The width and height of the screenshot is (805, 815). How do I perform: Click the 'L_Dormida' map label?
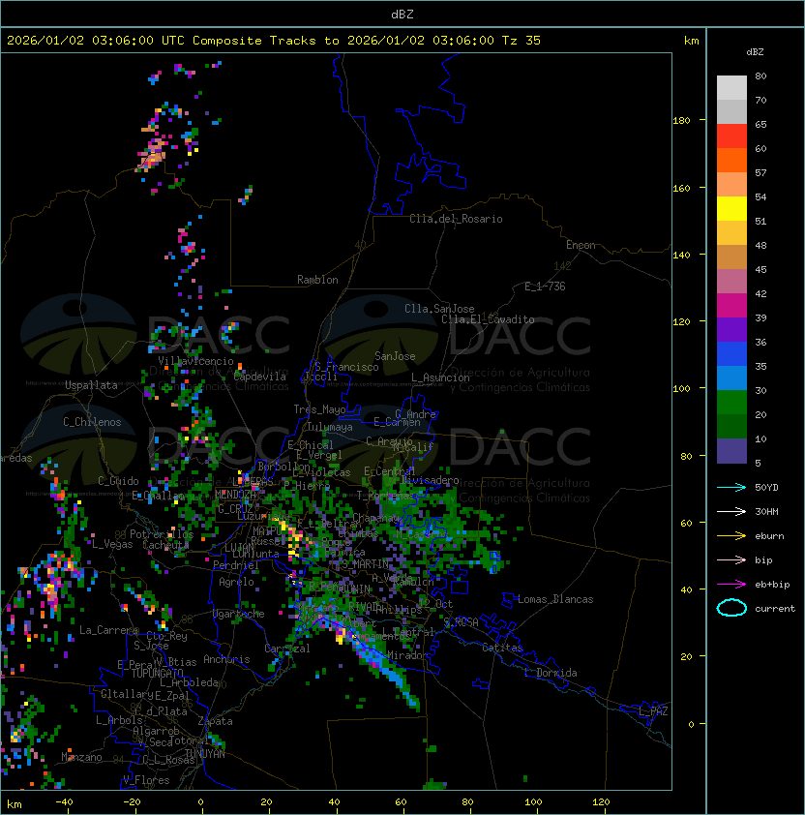tap(551, 673)
